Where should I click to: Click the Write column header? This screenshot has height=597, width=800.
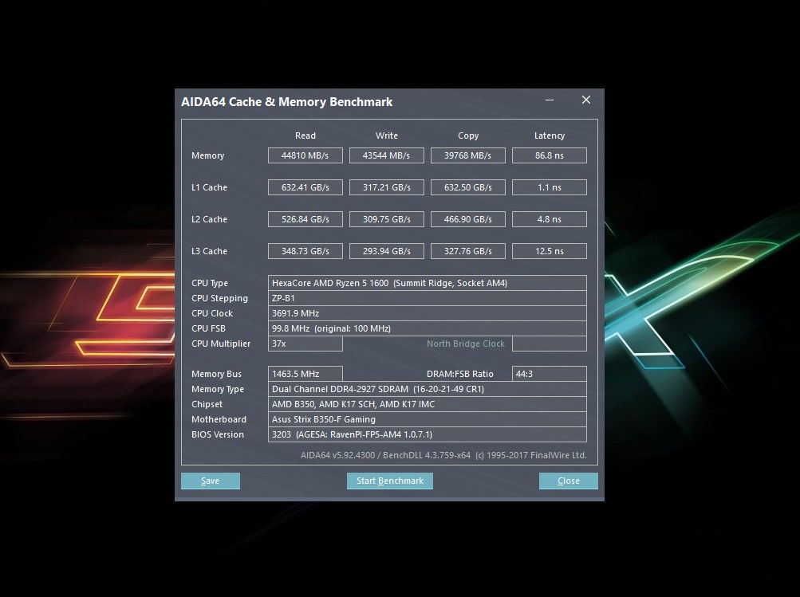pos(386,136)
